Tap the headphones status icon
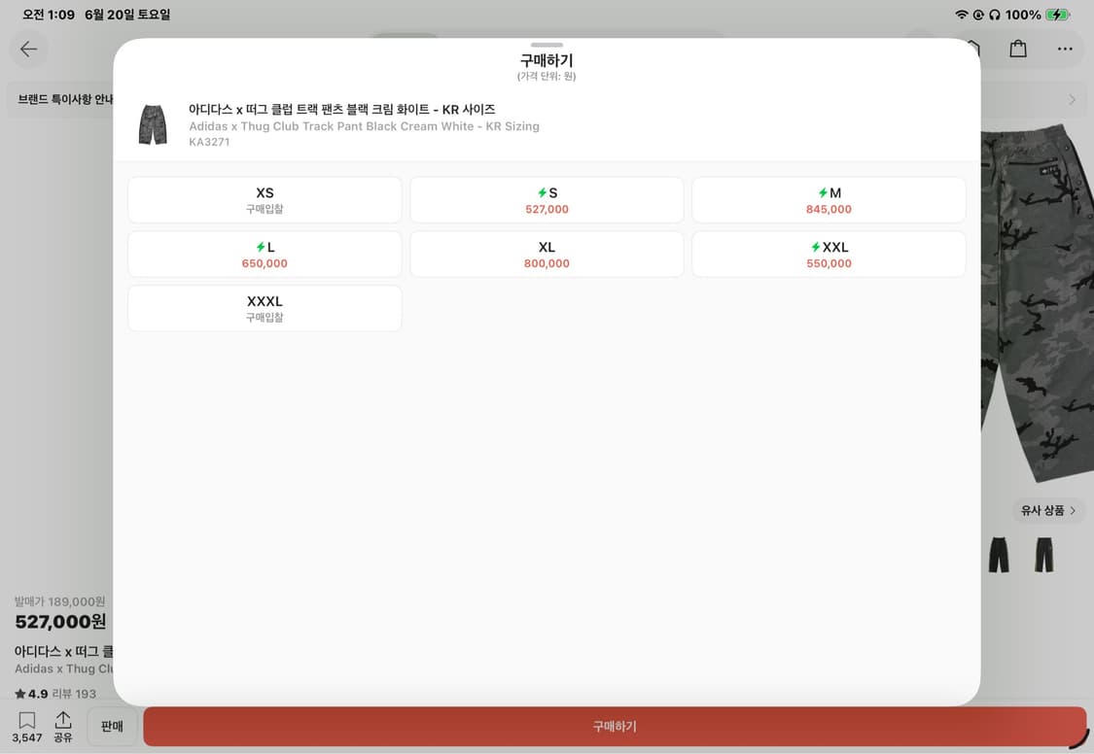The height and width of the screenshot is (754, 1094). 995,15
